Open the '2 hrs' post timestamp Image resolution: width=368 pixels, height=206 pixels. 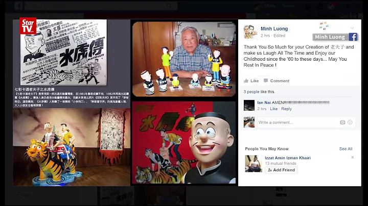[265, 36]
